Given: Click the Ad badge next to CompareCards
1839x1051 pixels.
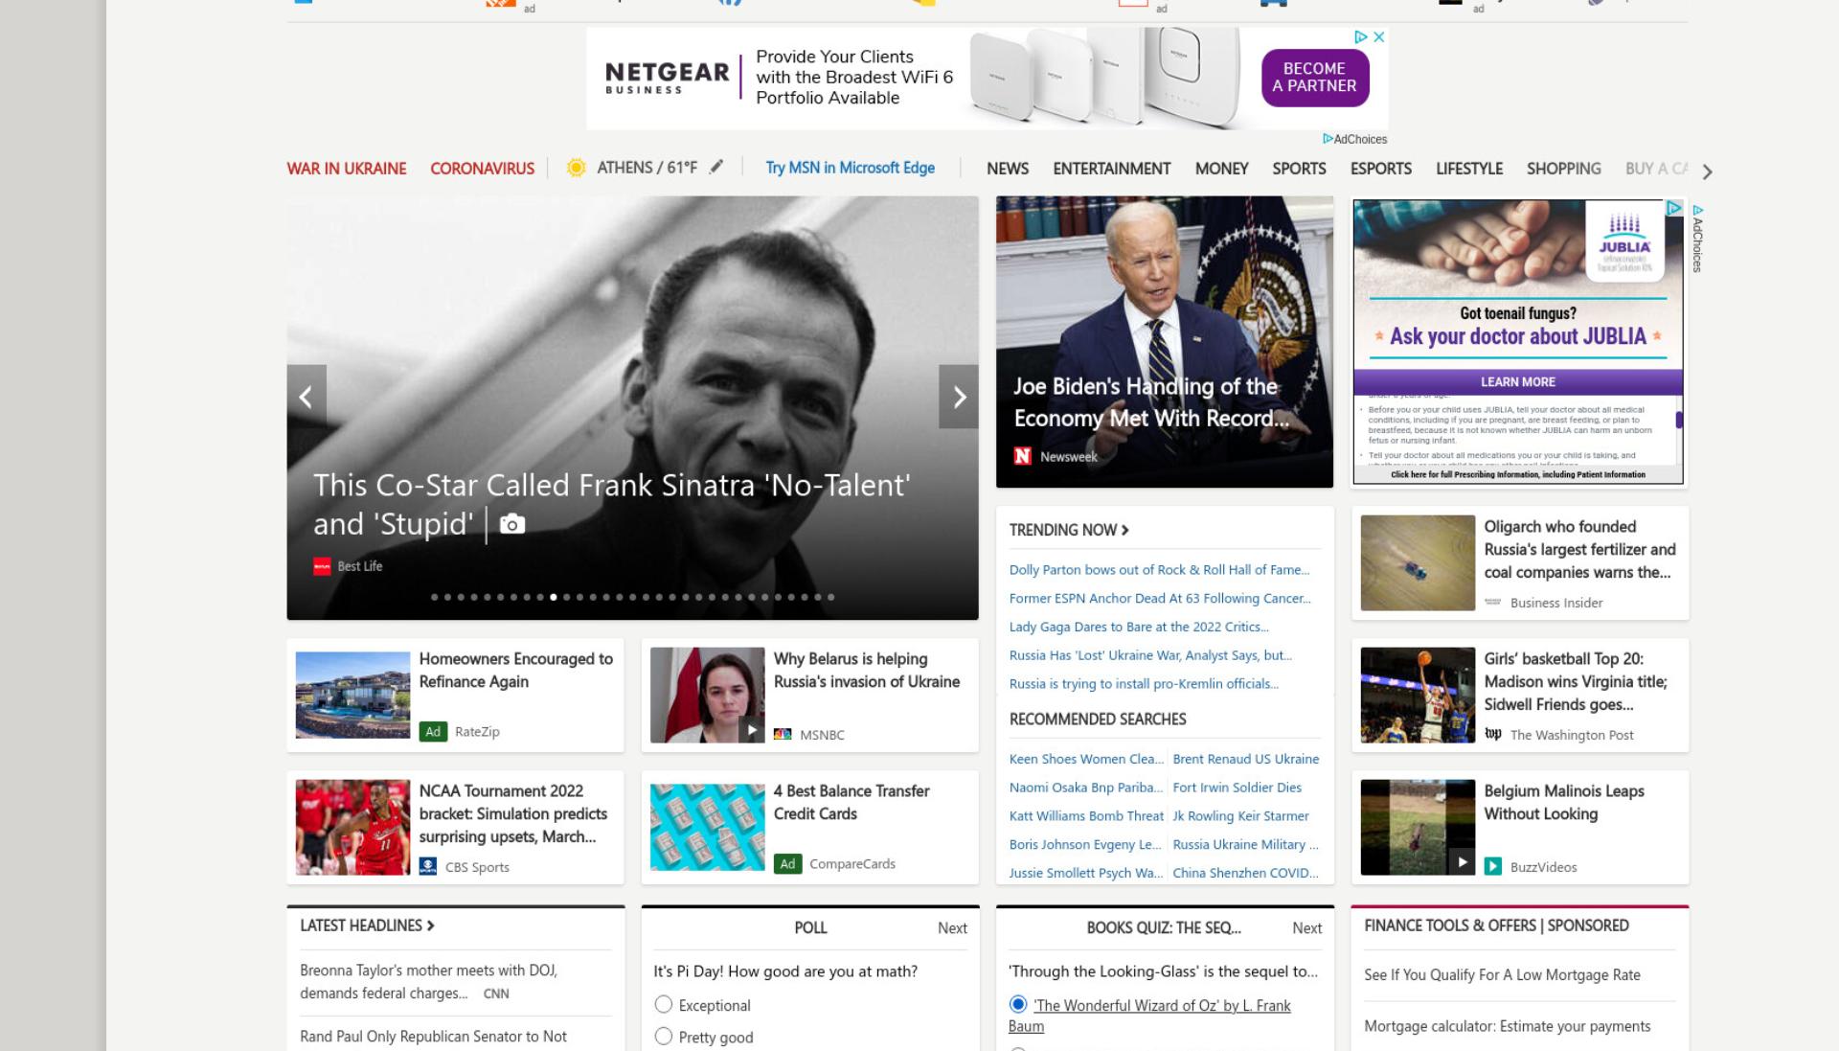Looking at the screenshot, I should point(787,863).
